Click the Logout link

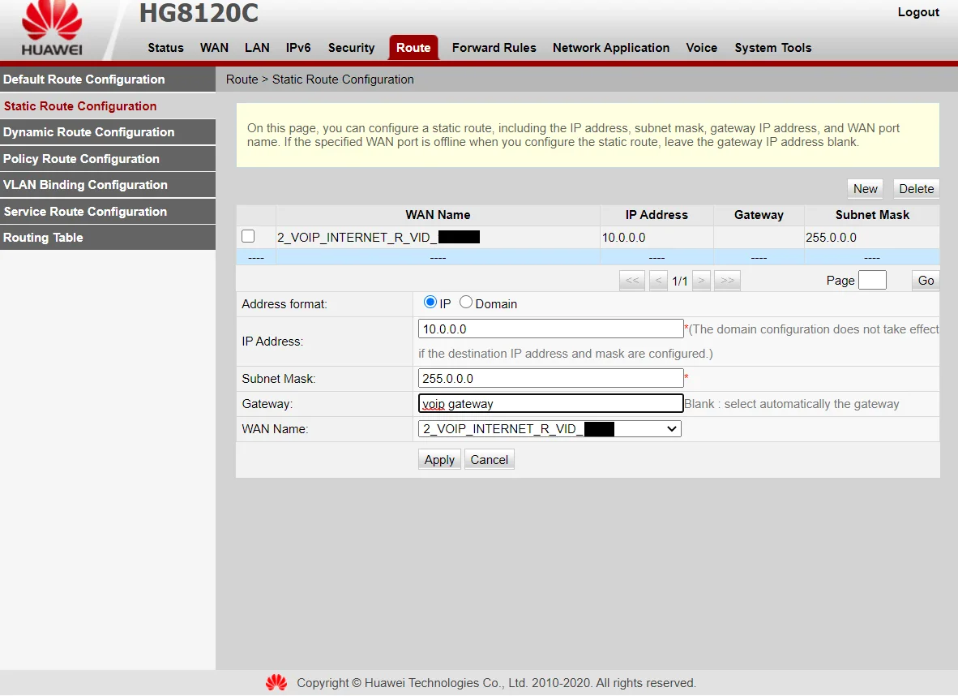pos(918,11)
